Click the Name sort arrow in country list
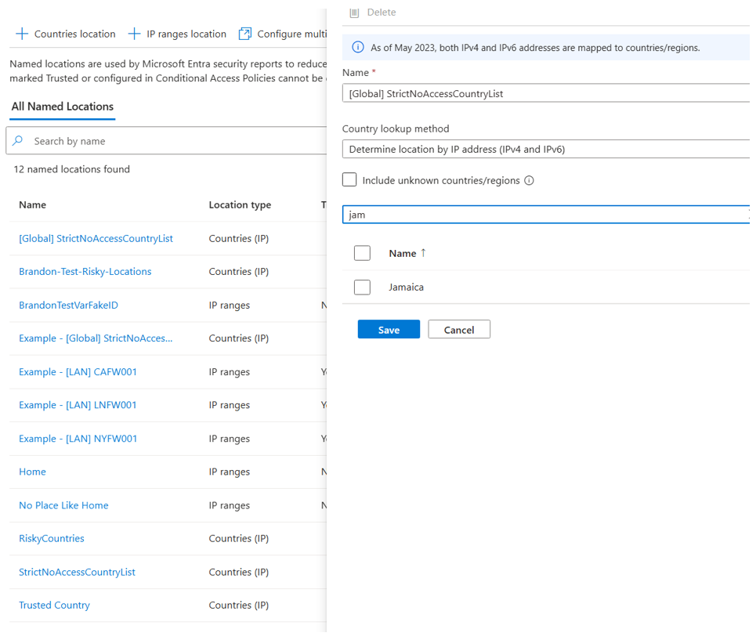Viewport: 756px width, 640px height. 423,252
